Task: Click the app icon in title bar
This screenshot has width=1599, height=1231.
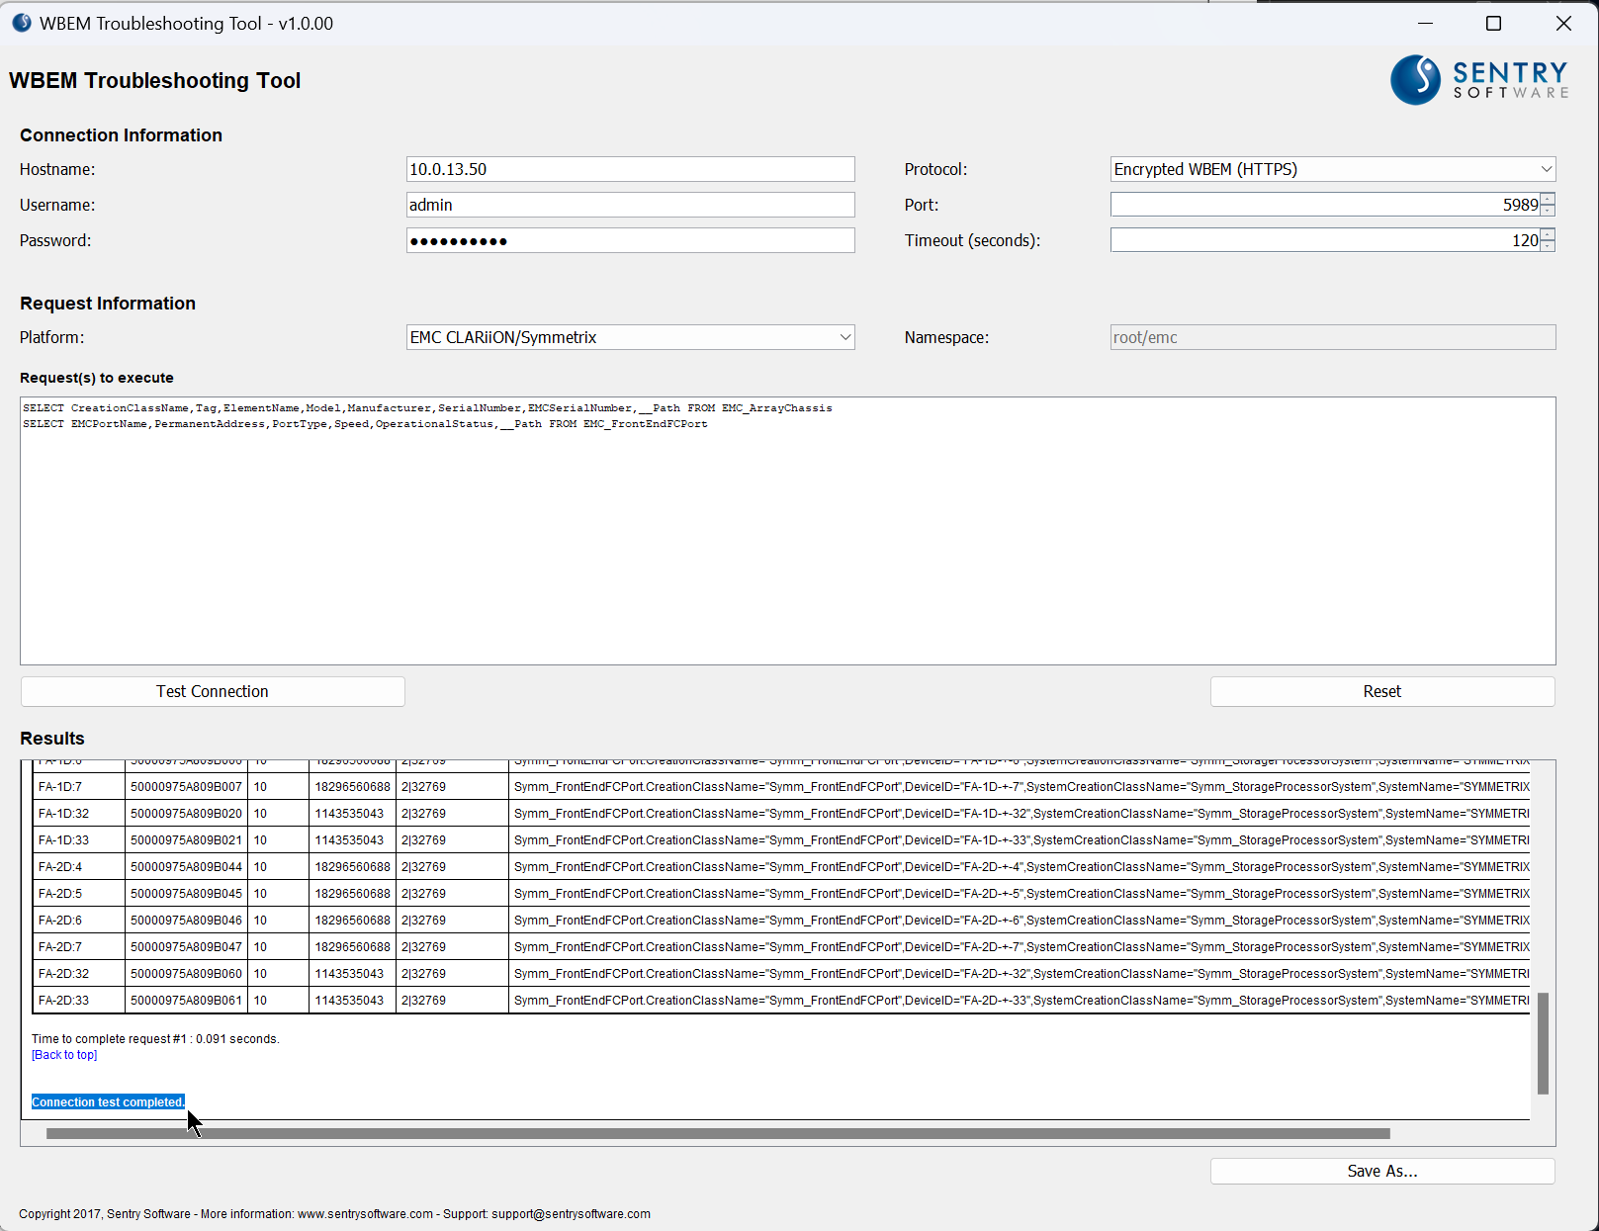Action: tap(21, 23)
